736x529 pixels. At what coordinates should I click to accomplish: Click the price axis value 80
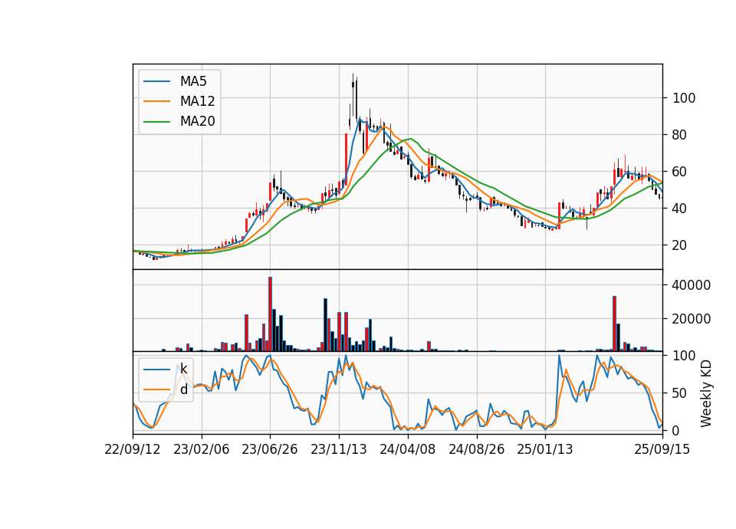681,135
